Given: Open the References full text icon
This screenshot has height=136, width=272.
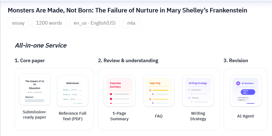Looking at the screenshot, I should pos(73,91).
